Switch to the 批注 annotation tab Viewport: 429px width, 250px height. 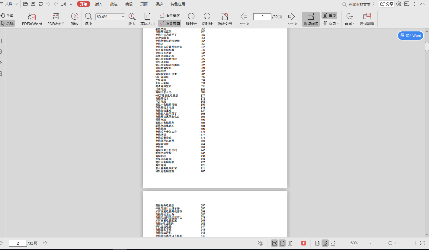(x=114, y=4)
